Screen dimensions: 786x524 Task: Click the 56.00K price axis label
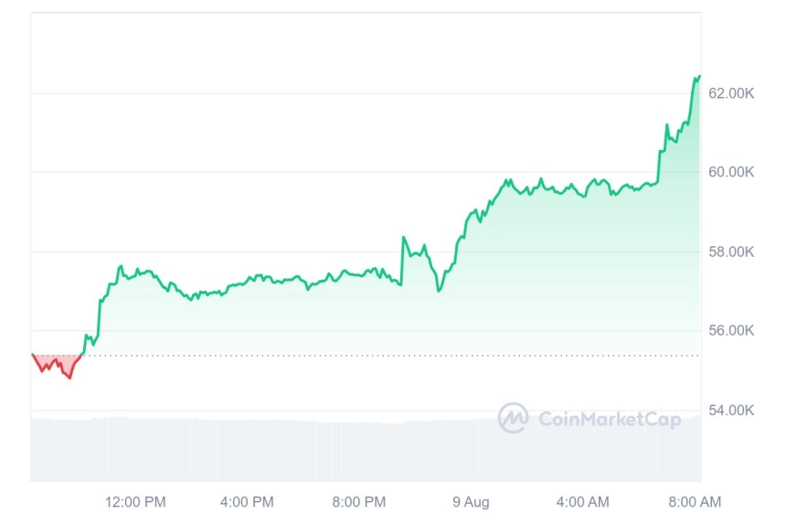[x=731, y=330]
